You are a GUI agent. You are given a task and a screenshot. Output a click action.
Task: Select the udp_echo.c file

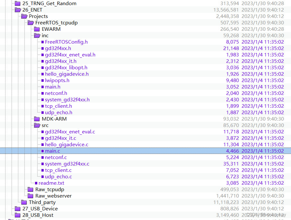[x=59, y=176]
